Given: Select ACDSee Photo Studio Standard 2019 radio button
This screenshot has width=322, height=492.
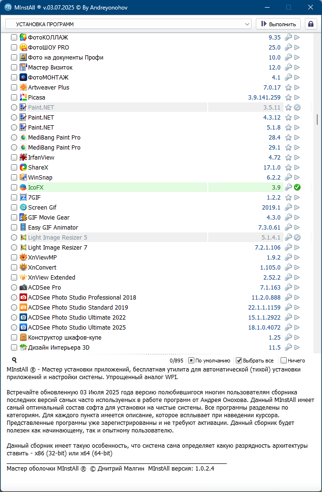Looking at the screenshot, I should coord(14,308).
